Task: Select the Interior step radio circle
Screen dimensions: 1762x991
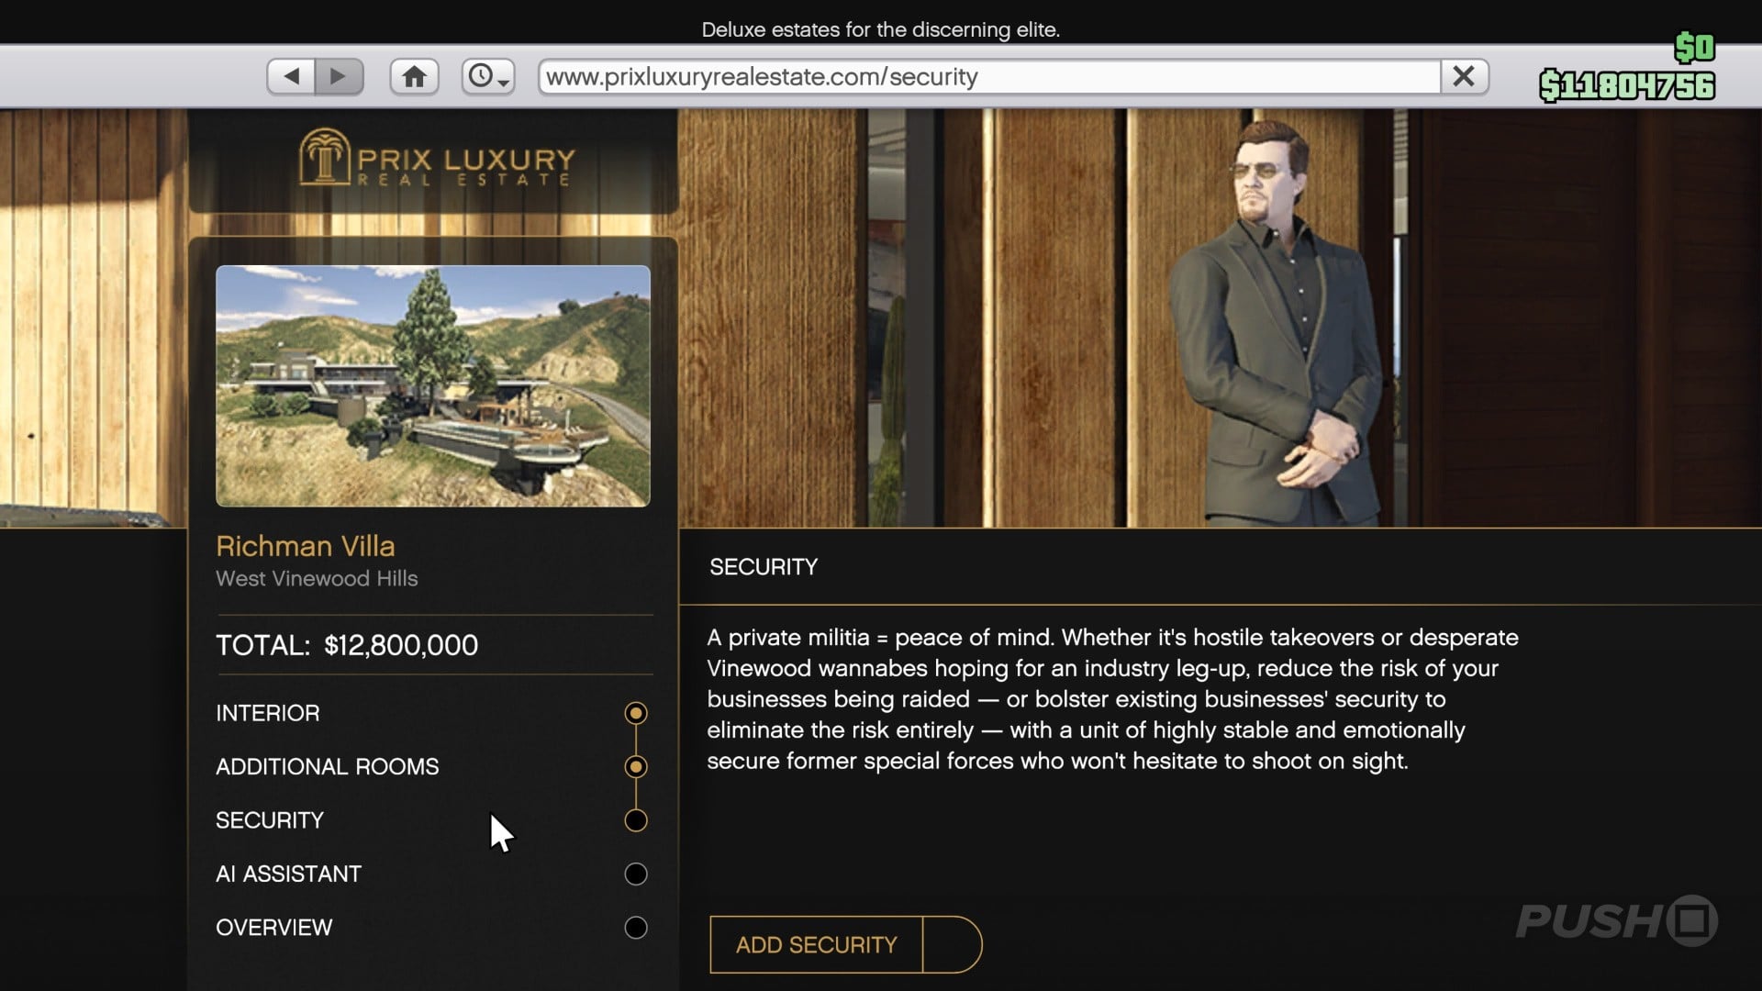Action: [x=636, y=713]
